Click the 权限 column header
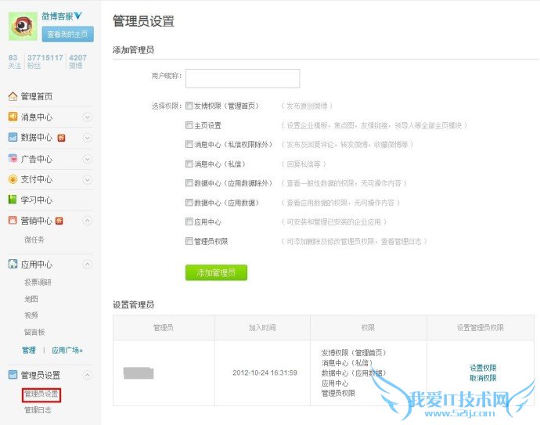The width and height of the screenshot is (540, 425). (368, 327)
